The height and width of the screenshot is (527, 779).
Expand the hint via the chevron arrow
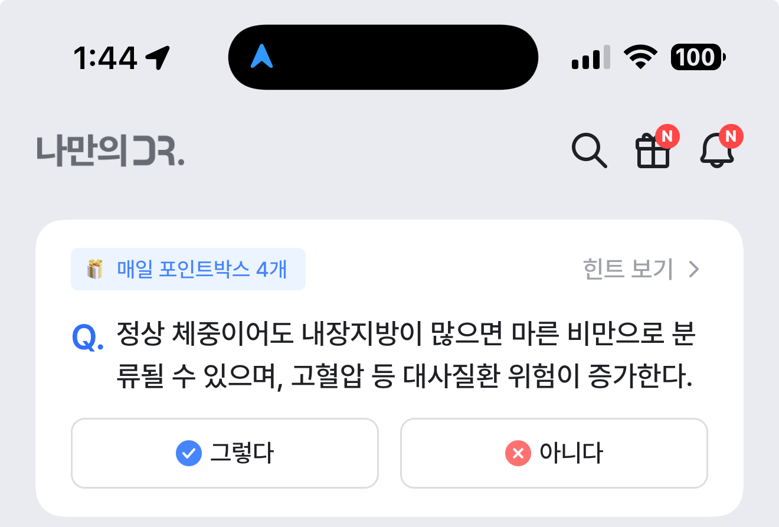694,270
